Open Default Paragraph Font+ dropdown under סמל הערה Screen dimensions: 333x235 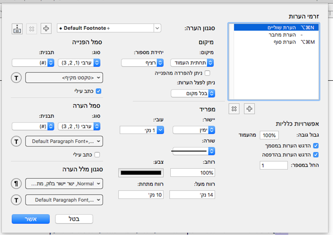point(64,141)
